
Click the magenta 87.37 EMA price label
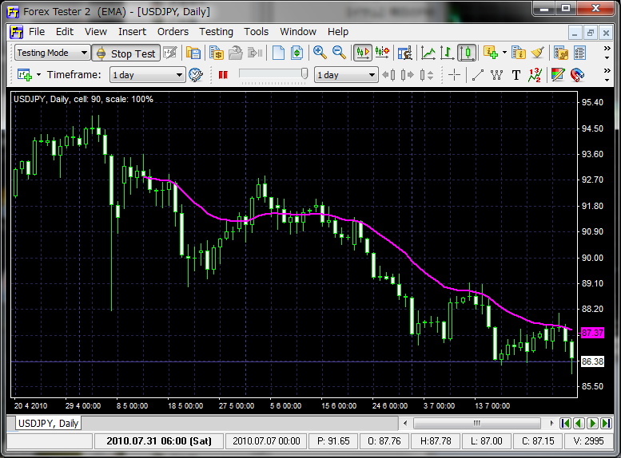(x=592, y=333)
